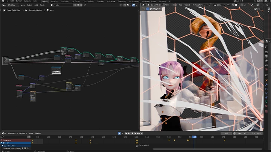Open node editor snapping options dropdown

tap(129, 5)
